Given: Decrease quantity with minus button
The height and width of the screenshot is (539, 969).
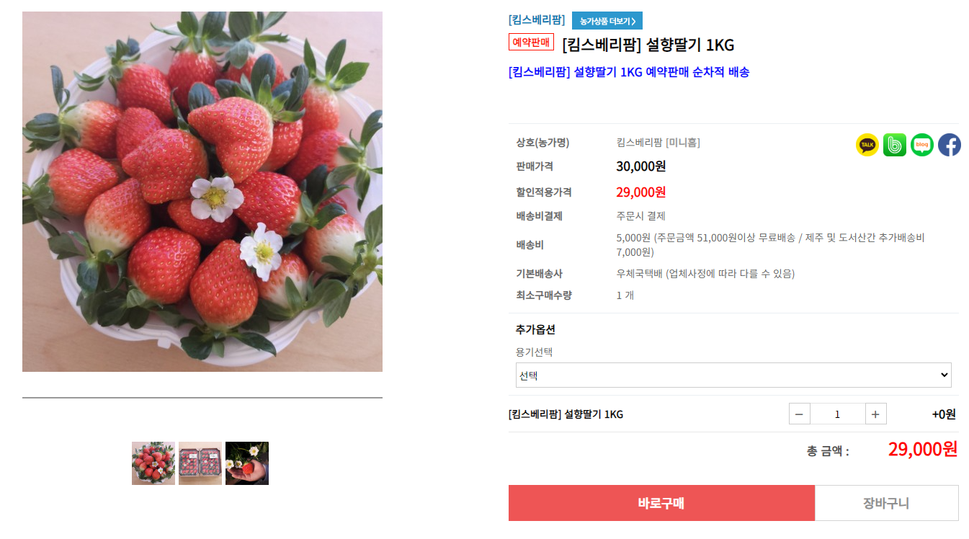Looking at the screenshot, I should coord(800,414).
